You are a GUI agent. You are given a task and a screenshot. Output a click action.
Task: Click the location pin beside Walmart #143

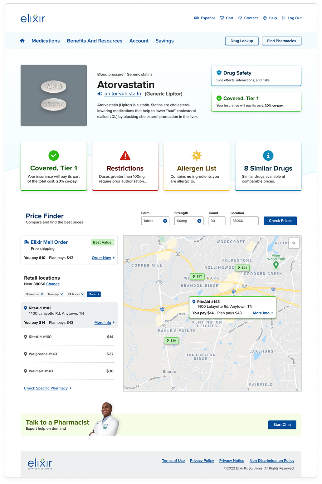(x=26, y=371)
